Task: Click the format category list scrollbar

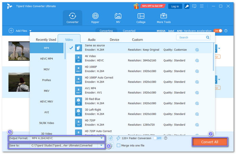Action: tap(65, 51)
